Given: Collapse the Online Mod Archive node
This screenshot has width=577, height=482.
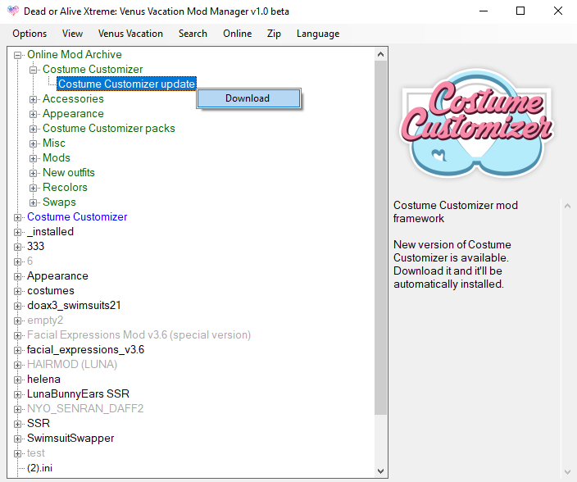Looking at the screenshot, I should [17, 55].
